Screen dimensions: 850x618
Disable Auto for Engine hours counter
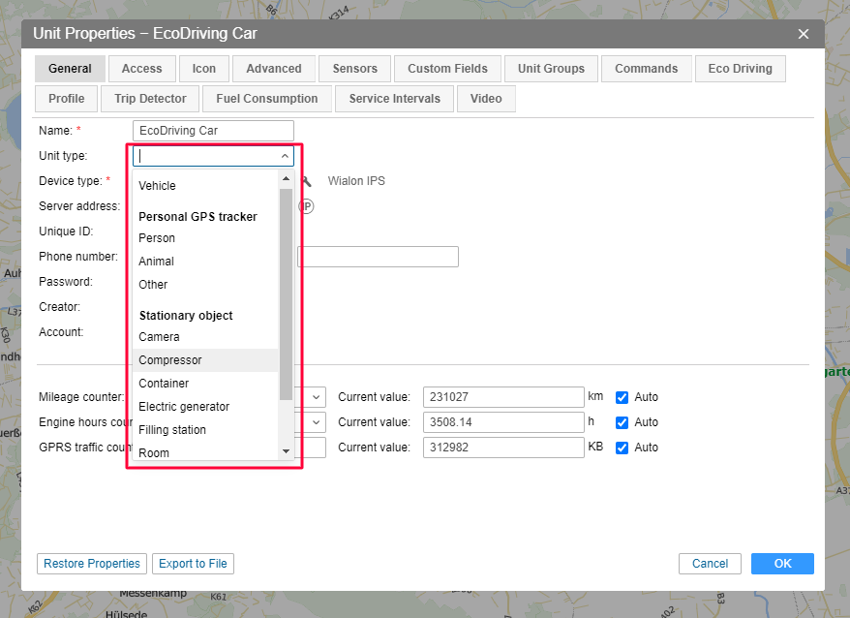[x=622, y=422]
